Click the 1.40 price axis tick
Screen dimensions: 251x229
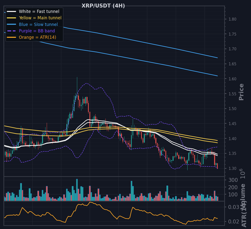[232, 139]
